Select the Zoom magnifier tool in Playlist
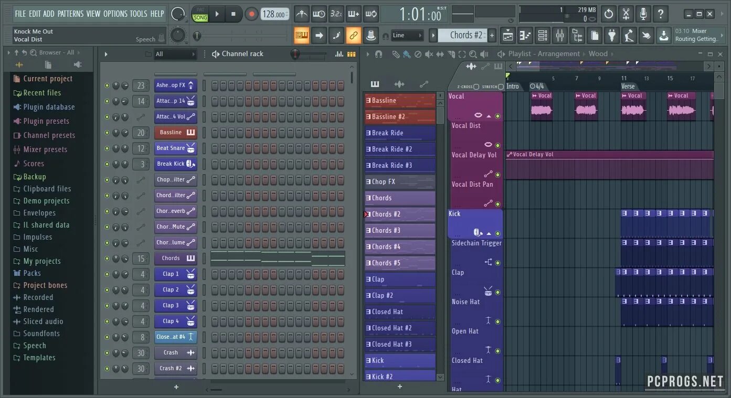The width and height of the screenshot is (731, 398). pos(473,54)
